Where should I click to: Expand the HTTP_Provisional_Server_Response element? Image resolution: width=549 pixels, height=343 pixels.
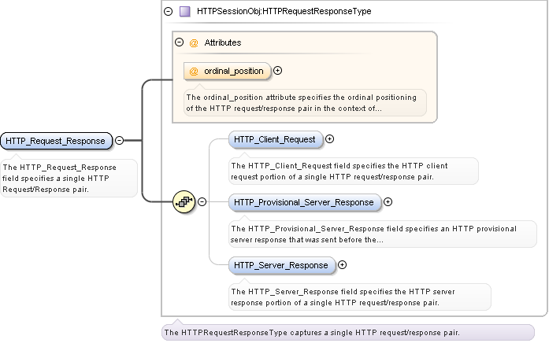(x=388, y=202)
